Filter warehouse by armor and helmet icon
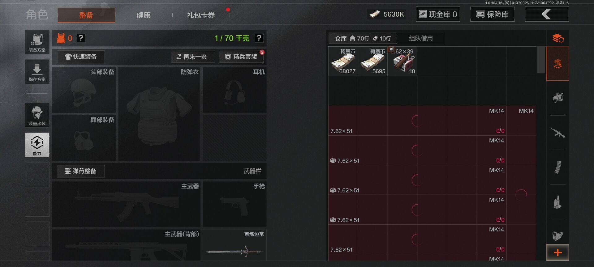The image size is (594, 267). pos(558,98)
